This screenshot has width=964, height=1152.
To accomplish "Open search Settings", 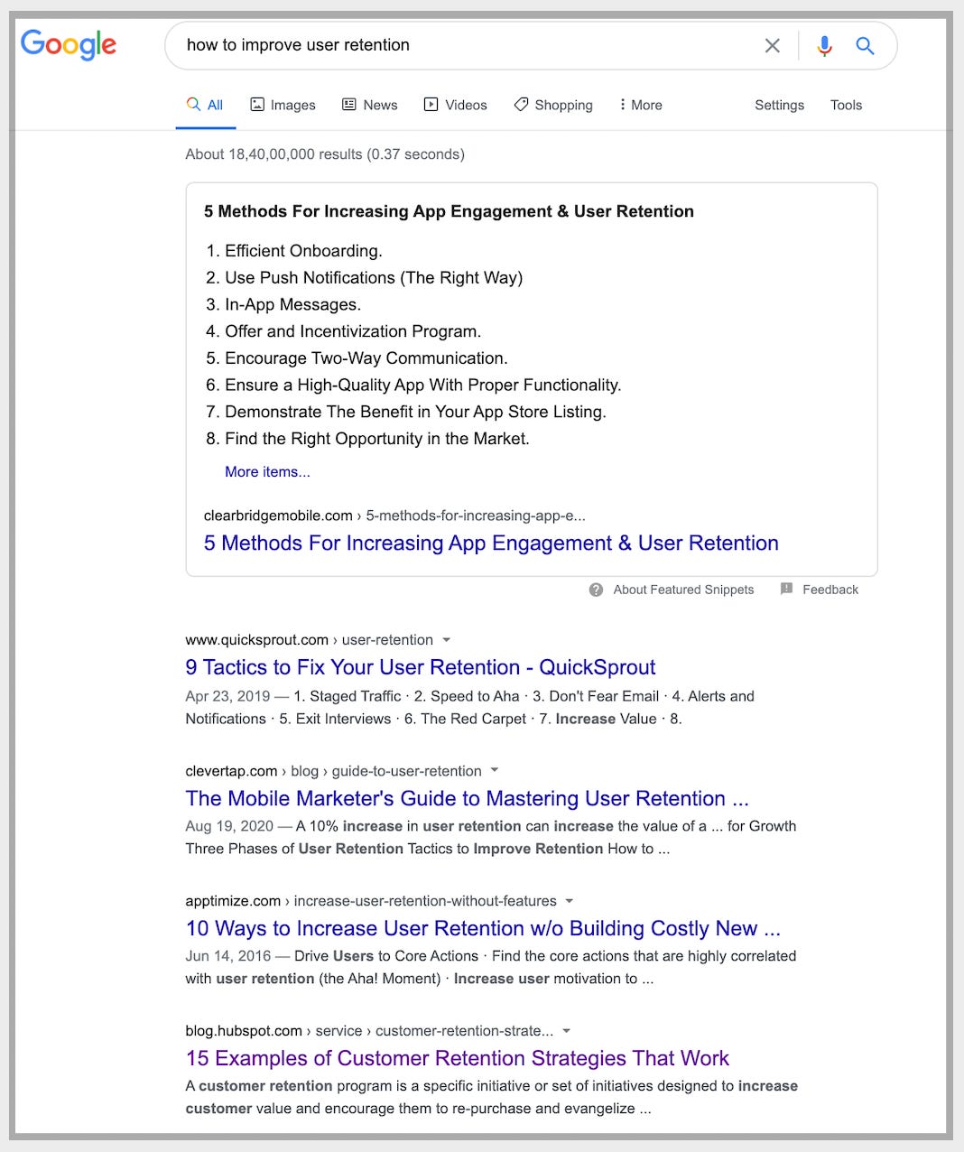I will tap(779, 105).
